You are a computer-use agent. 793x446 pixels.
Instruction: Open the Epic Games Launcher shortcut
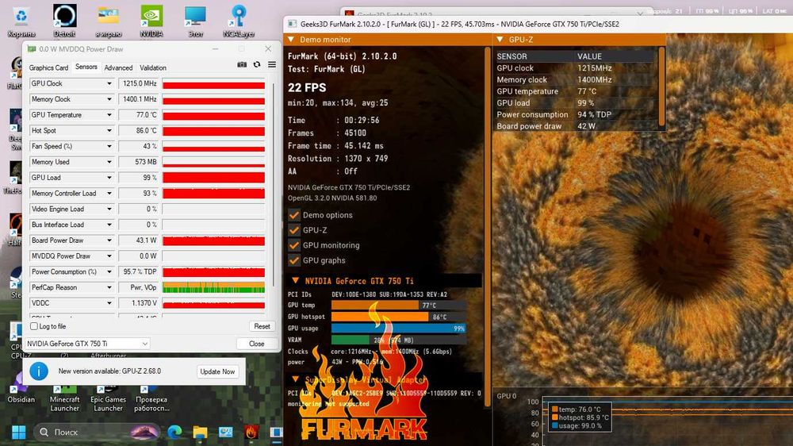pyautogui.click(x=108, y=398)
